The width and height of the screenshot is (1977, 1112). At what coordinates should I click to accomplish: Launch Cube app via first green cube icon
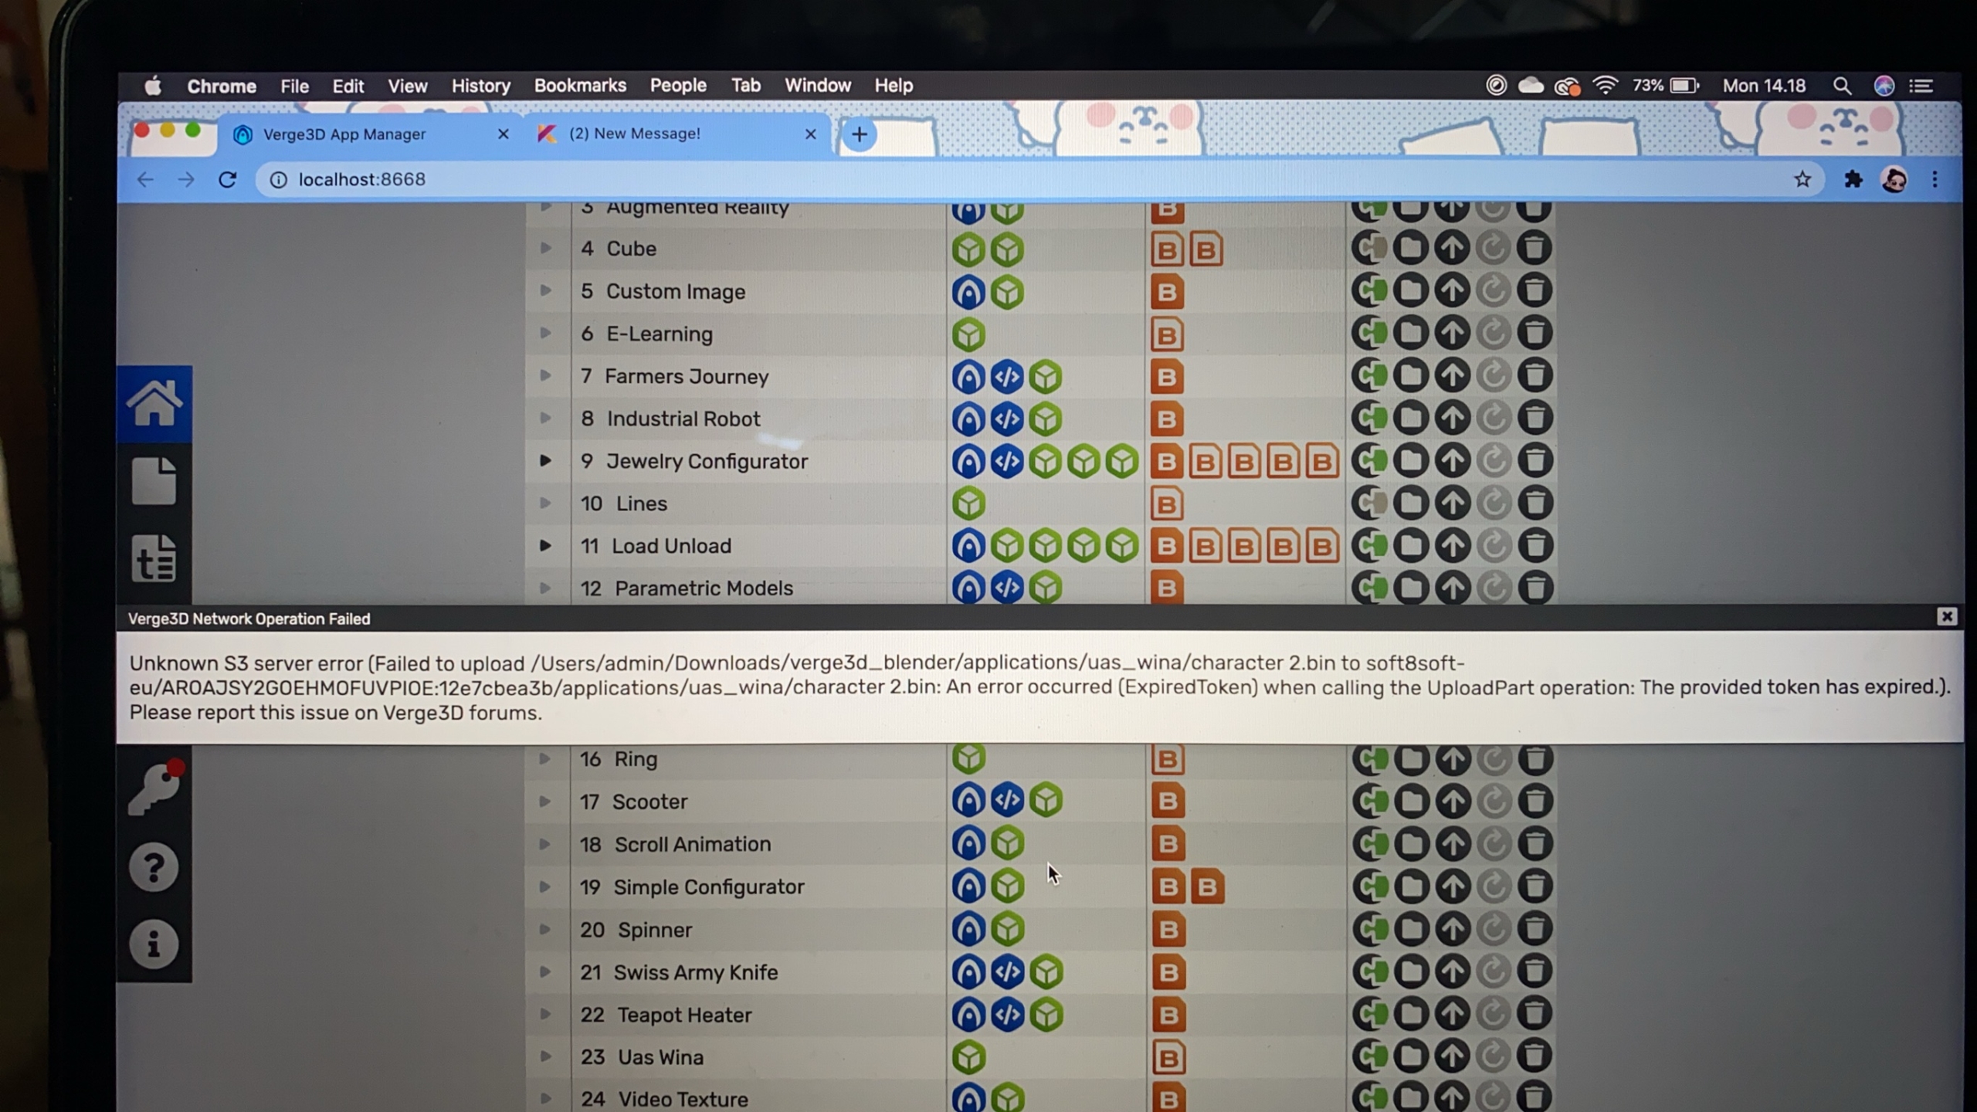pyautogui.click(x=968, y=249)
